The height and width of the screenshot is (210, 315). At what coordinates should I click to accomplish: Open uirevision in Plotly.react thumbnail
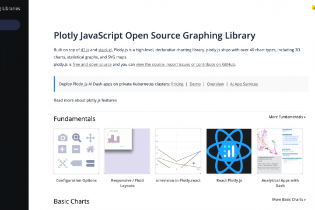(178, 151)
